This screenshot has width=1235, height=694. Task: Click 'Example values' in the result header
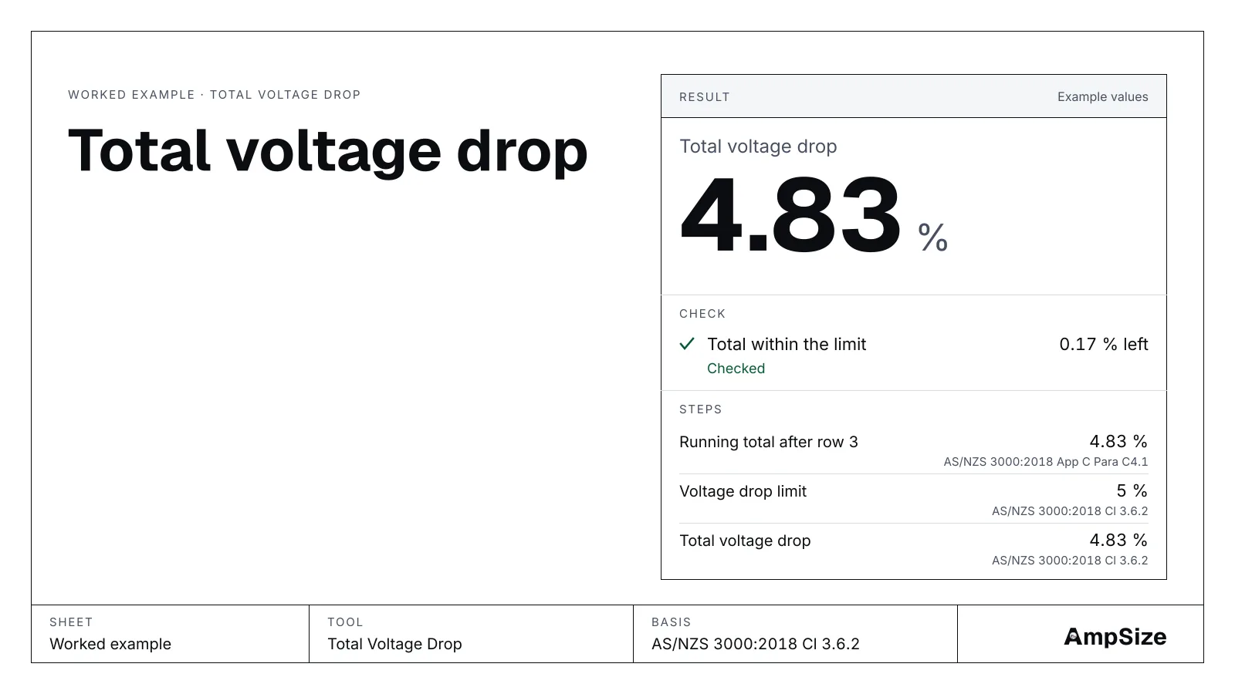(x=1103, y=97)
